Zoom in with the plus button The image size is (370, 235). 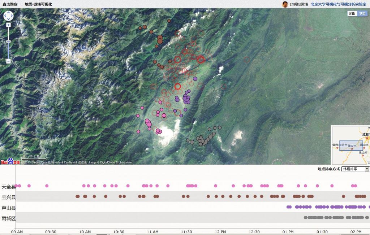8,25
